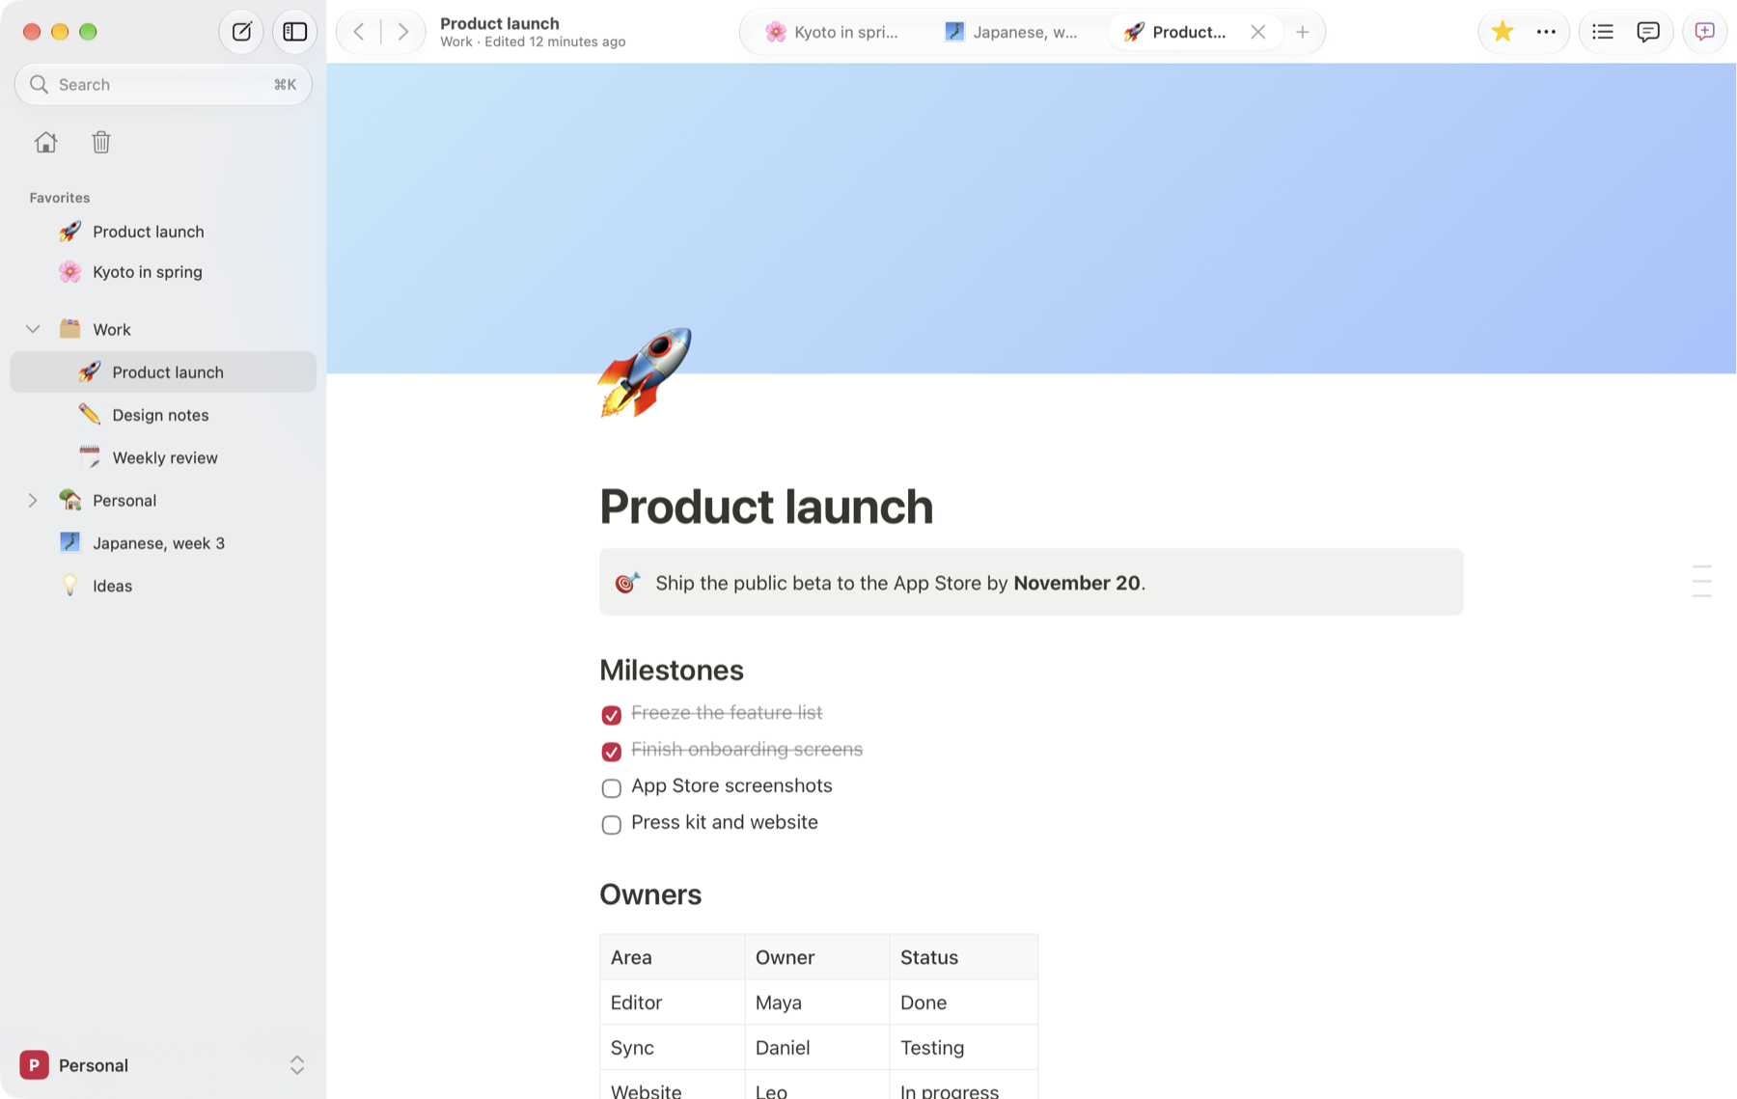Screen dimensions: 1737x1099
Task: Click the Owners heading
Action: coord(650,894)
